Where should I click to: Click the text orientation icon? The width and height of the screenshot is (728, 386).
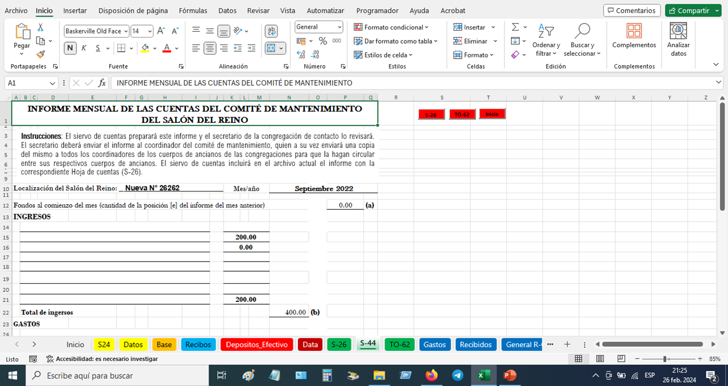(x=238, y=31)
